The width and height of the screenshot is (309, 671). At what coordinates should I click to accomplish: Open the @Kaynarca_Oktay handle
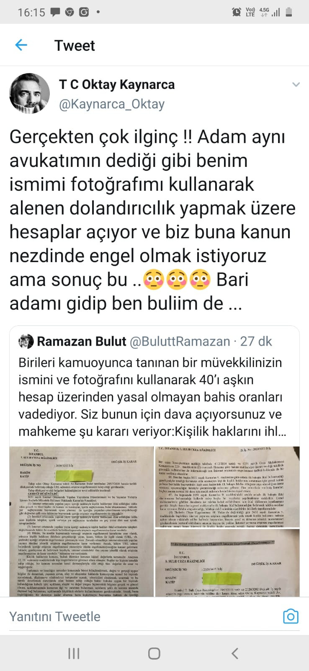point(112,104)
